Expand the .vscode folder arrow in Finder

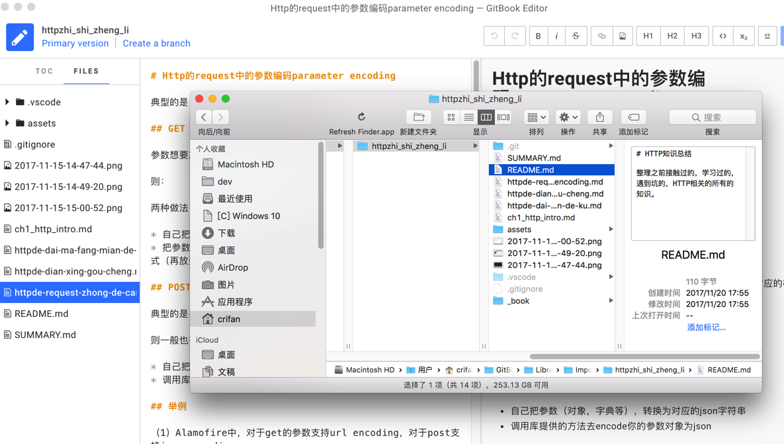click(611, 277)
